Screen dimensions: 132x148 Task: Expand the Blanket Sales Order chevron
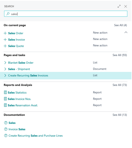(5, 63)
